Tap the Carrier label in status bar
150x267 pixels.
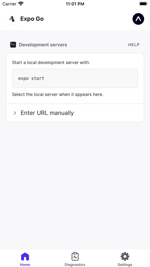[x=10, y=4]
